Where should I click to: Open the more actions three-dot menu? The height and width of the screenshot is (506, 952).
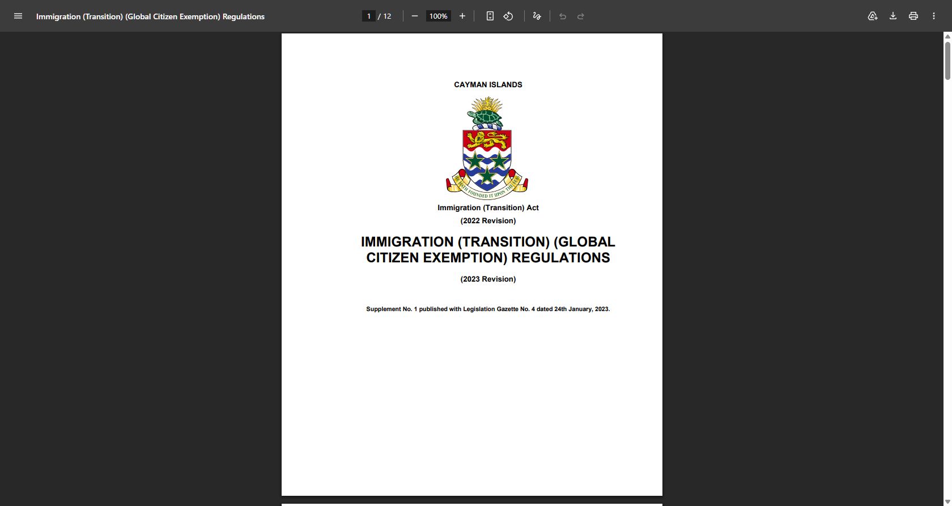(934, 16)
